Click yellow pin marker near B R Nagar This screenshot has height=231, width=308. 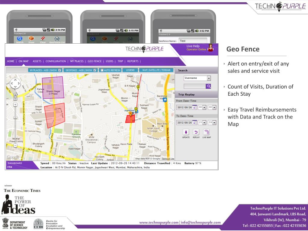point(138,88)
